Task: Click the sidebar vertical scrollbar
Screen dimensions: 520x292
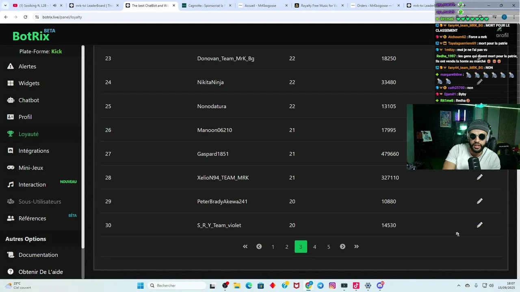Action: 83,146
